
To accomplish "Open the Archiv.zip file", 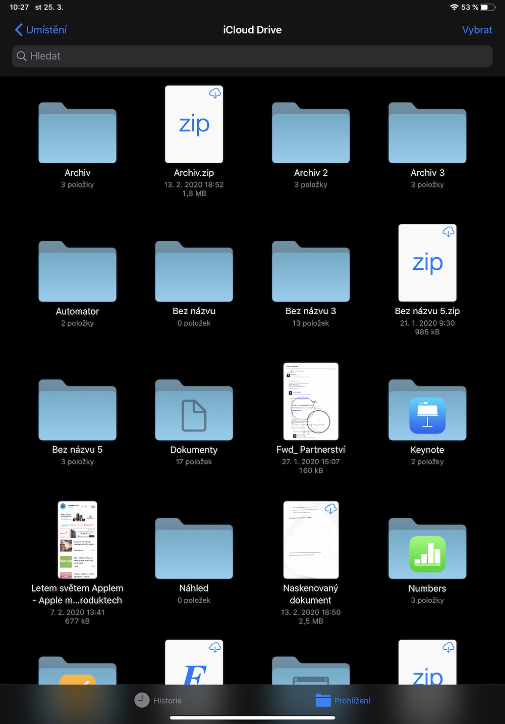I will (194, 124).
